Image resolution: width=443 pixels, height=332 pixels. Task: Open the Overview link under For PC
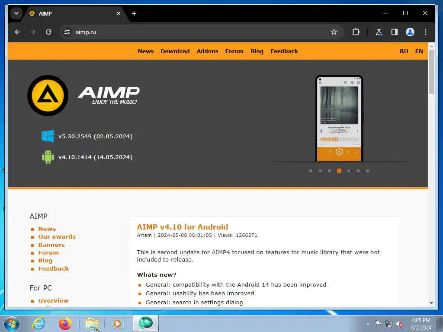(53, 301)
